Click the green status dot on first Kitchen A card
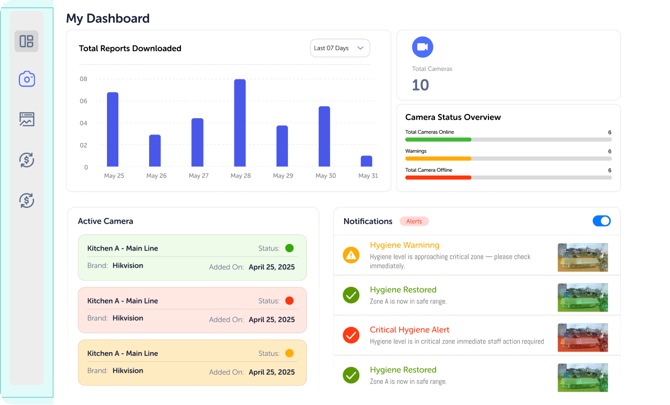 click(289, 248)
